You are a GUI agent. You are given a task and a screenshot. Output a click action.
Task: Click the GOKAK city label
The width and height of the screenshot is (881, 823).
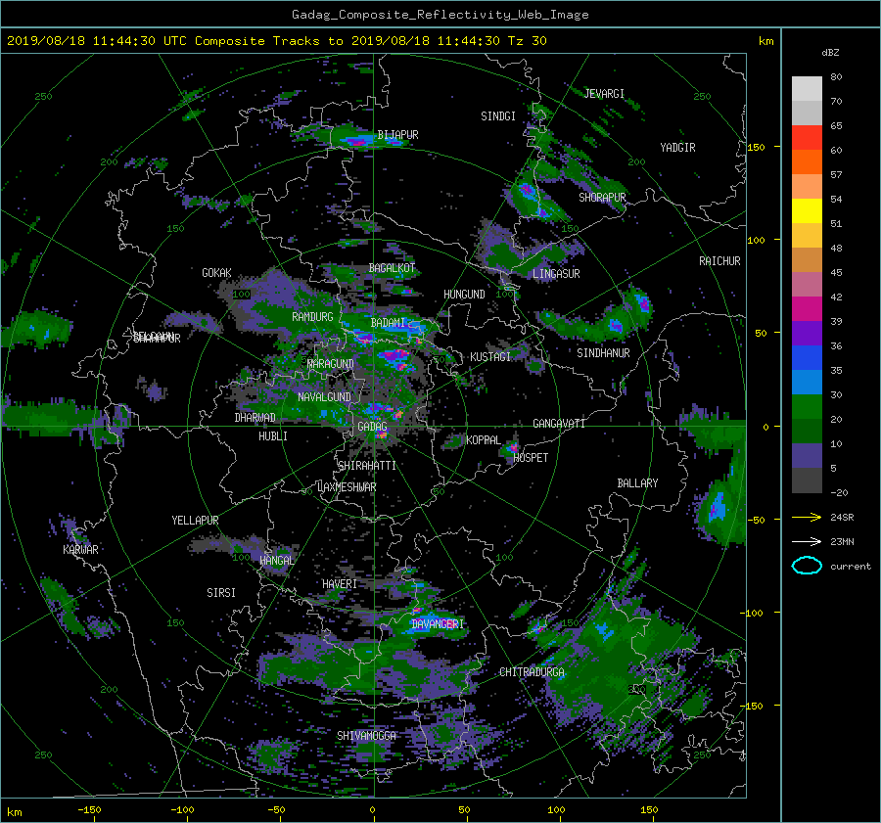tap(216, 273)
